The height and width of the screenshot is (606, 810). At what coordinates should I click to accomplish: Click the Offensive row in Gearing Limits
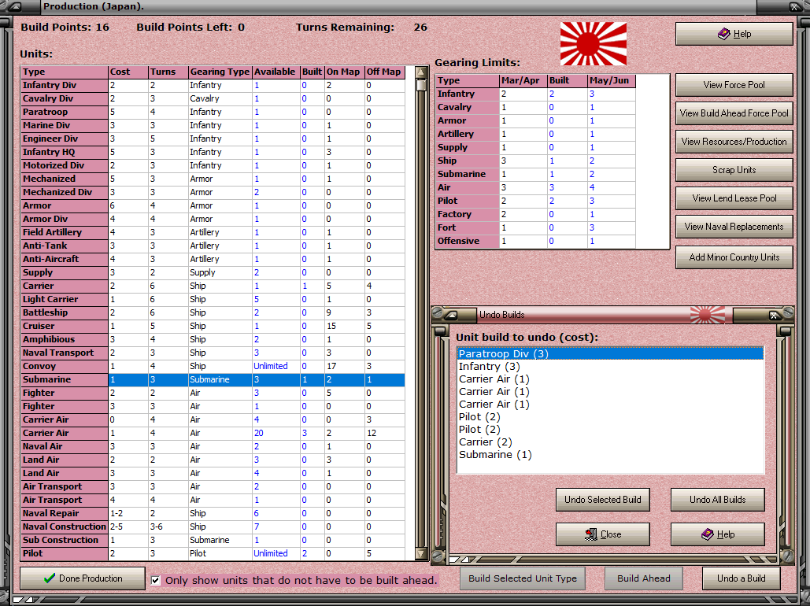[536, 242]
